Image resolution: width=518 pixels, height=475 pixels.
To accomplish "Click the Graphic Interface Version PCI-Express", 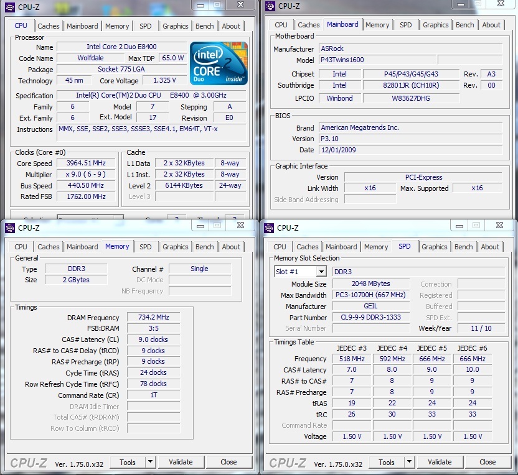I will 423,177.
